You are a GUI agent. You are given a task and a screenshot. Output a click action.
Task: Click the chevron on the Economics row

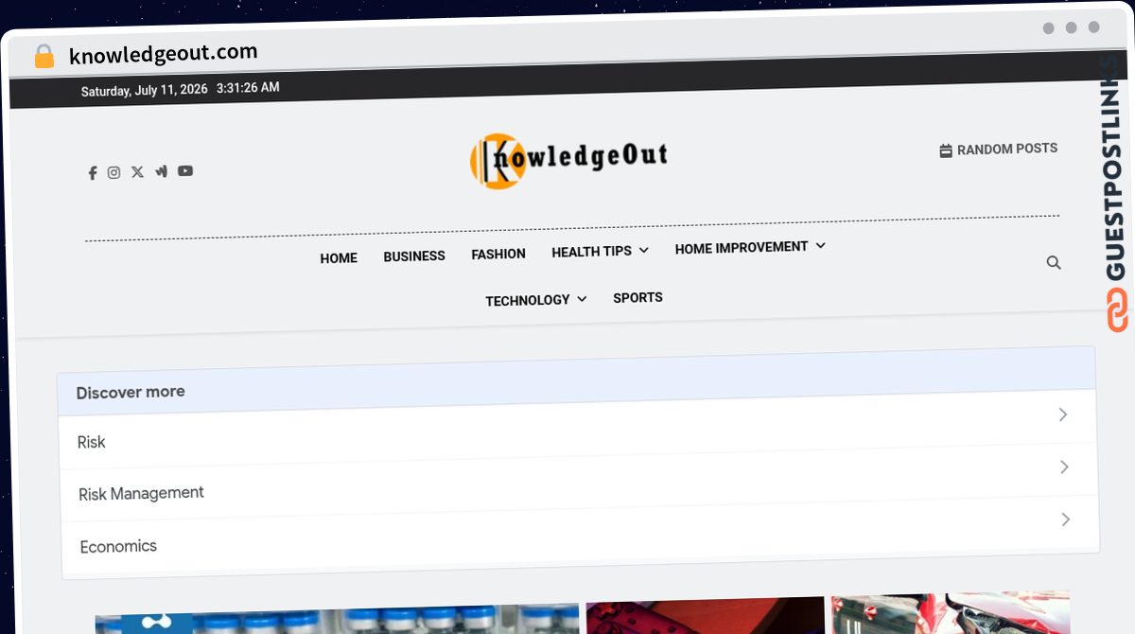(1066, 520)
